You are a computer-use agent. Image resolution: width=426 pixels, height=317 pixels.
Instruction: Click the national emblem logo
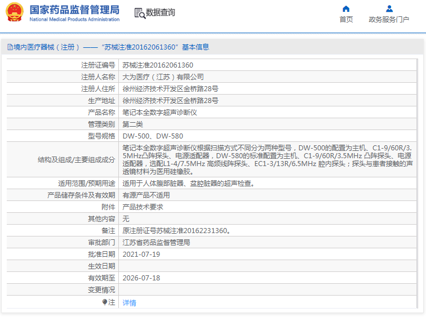pos(15,12)
